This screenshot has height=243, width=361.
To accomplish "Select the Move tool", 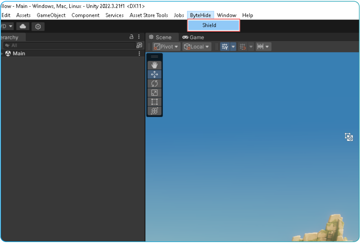I will [x=155, y=74].
